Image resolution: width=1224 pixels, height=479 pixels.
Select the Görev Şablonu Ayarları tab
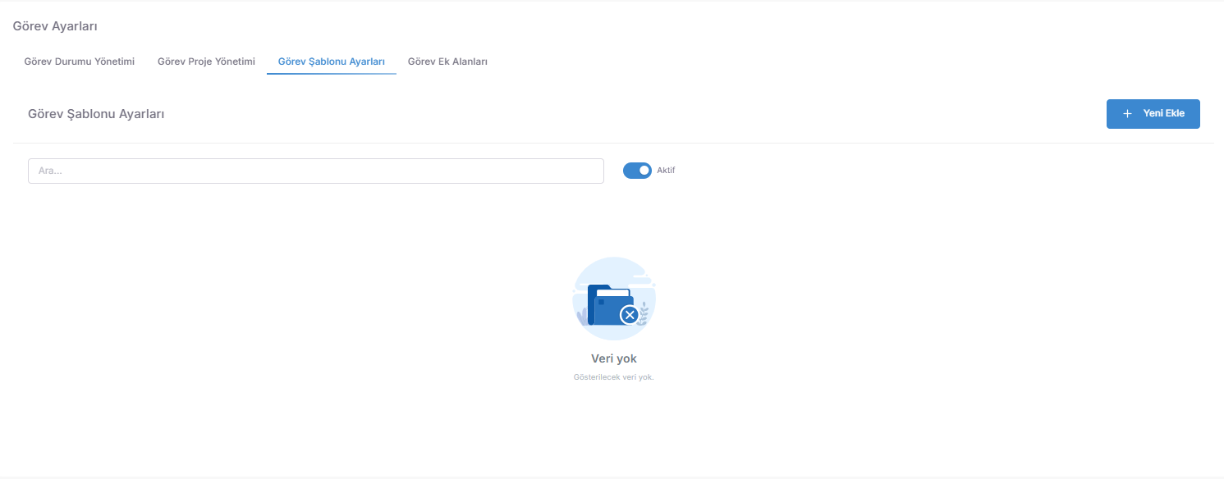point(332,62)
